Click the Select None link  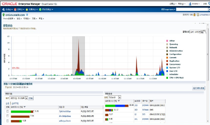point(15,103)
